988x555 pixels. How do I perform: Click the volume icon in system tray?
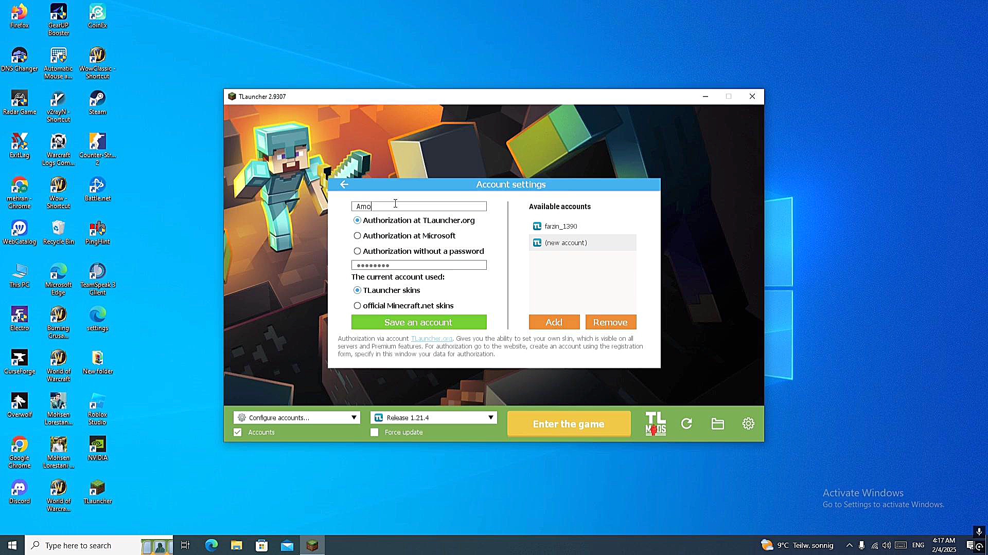[887, 545]
